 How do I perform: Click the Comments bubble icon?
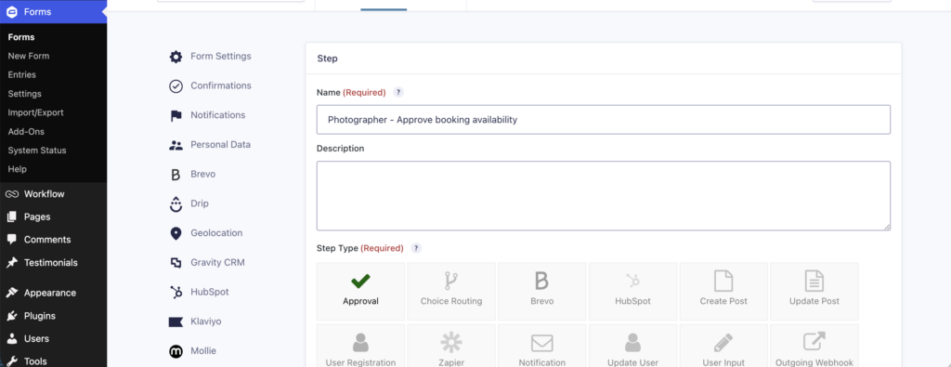pyautogui.click(x=11, y=240)
